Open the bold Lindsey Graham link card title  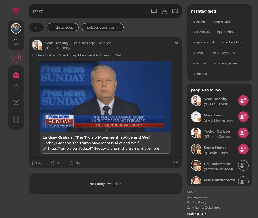click(97, 137)
